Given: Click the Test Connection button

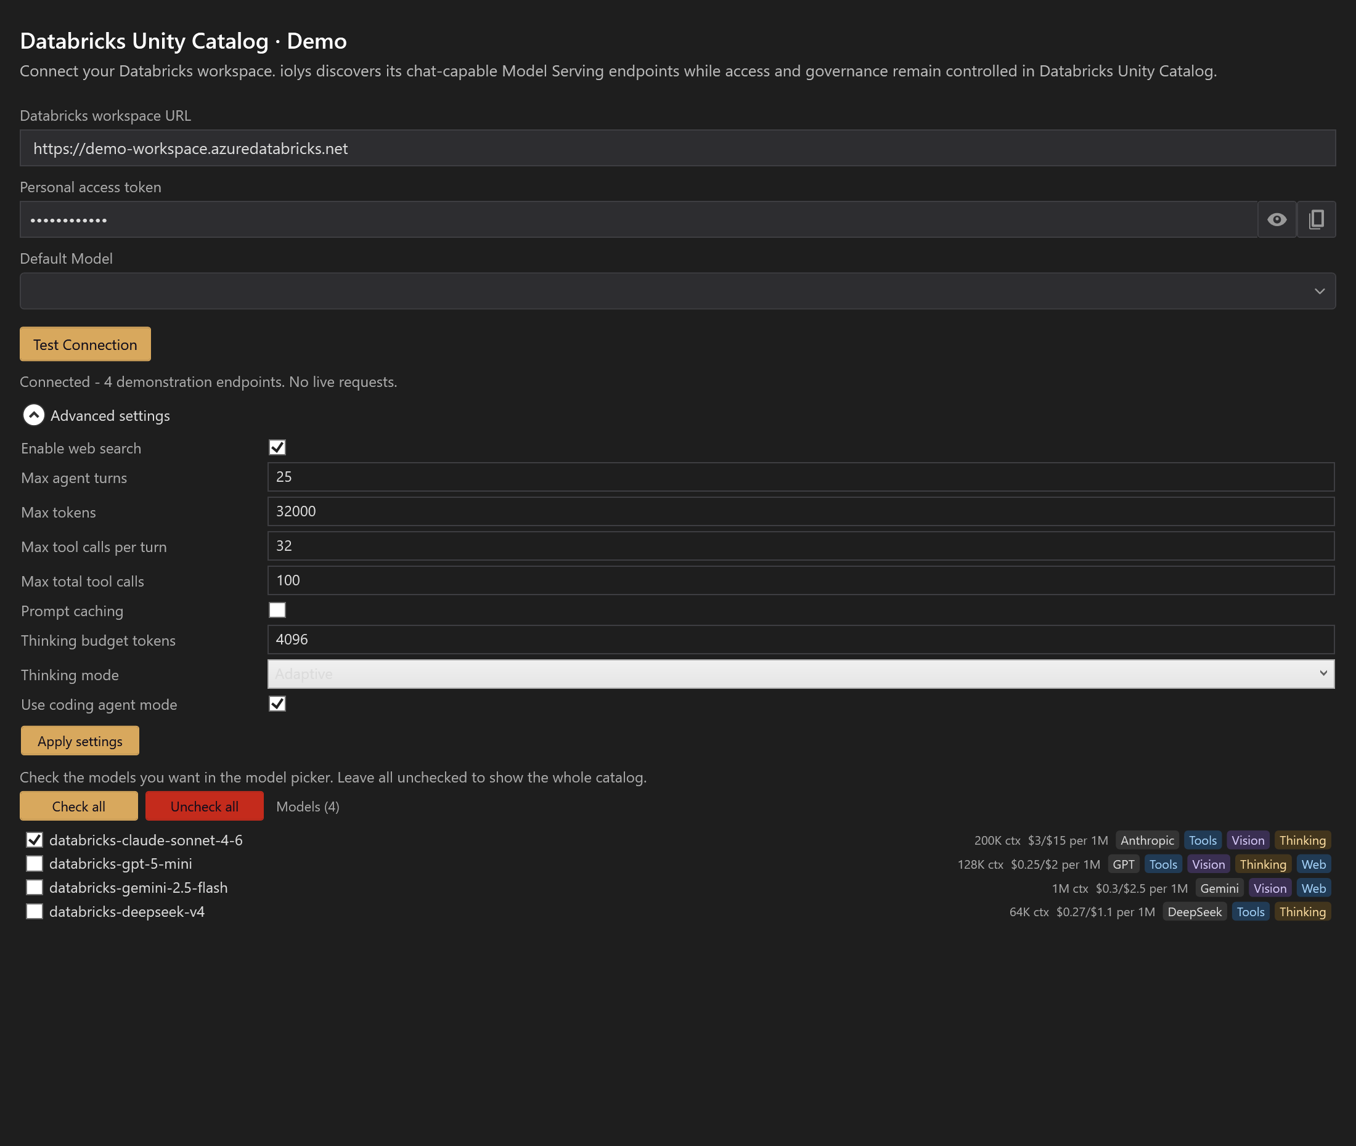Looking at the screenshot, I should point(85,344).
